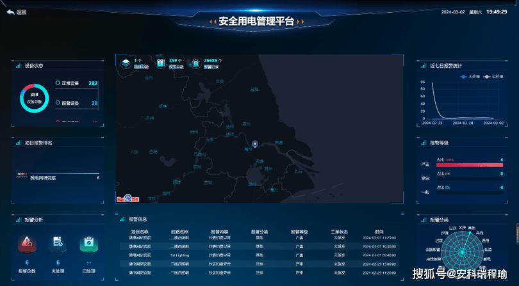Click alarm row timed 2024-02-29 15:00:00

tap(259, 264)
